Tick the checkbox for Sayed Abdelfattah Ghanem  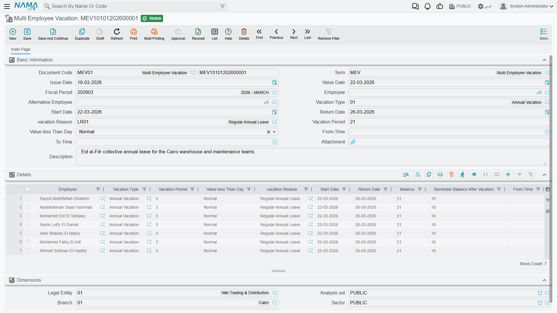[28, 199]
